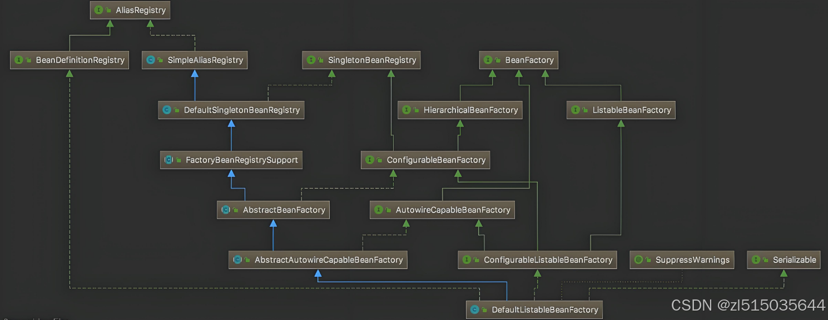Viewport: 828px width, 320px height.
Task: Click ListableBeanFactory node label
Action: tap(632, 110)
